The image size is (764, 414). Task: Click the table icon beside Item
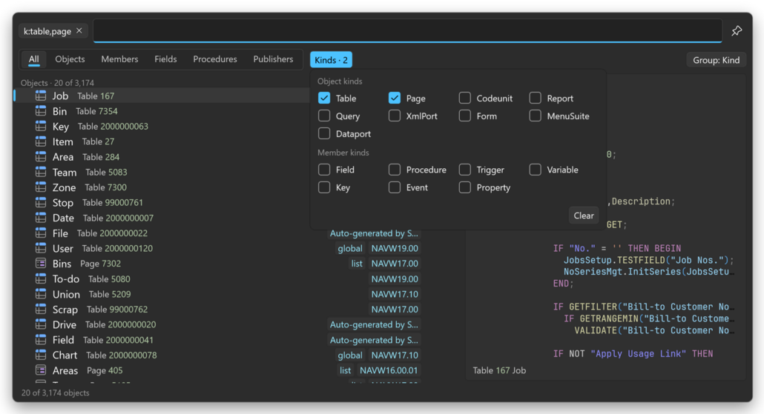(x=41, y=141)
